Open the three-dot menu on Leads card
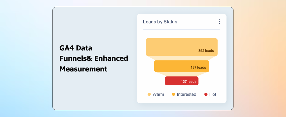 tap(220, 22)
